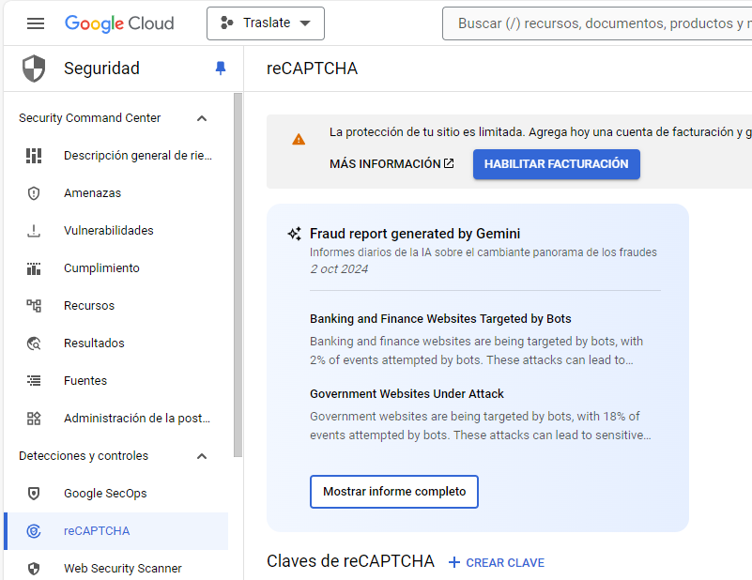Click the Amenazas shield icon
This screenshot has height=580, width=752.
tap(34, 193)
